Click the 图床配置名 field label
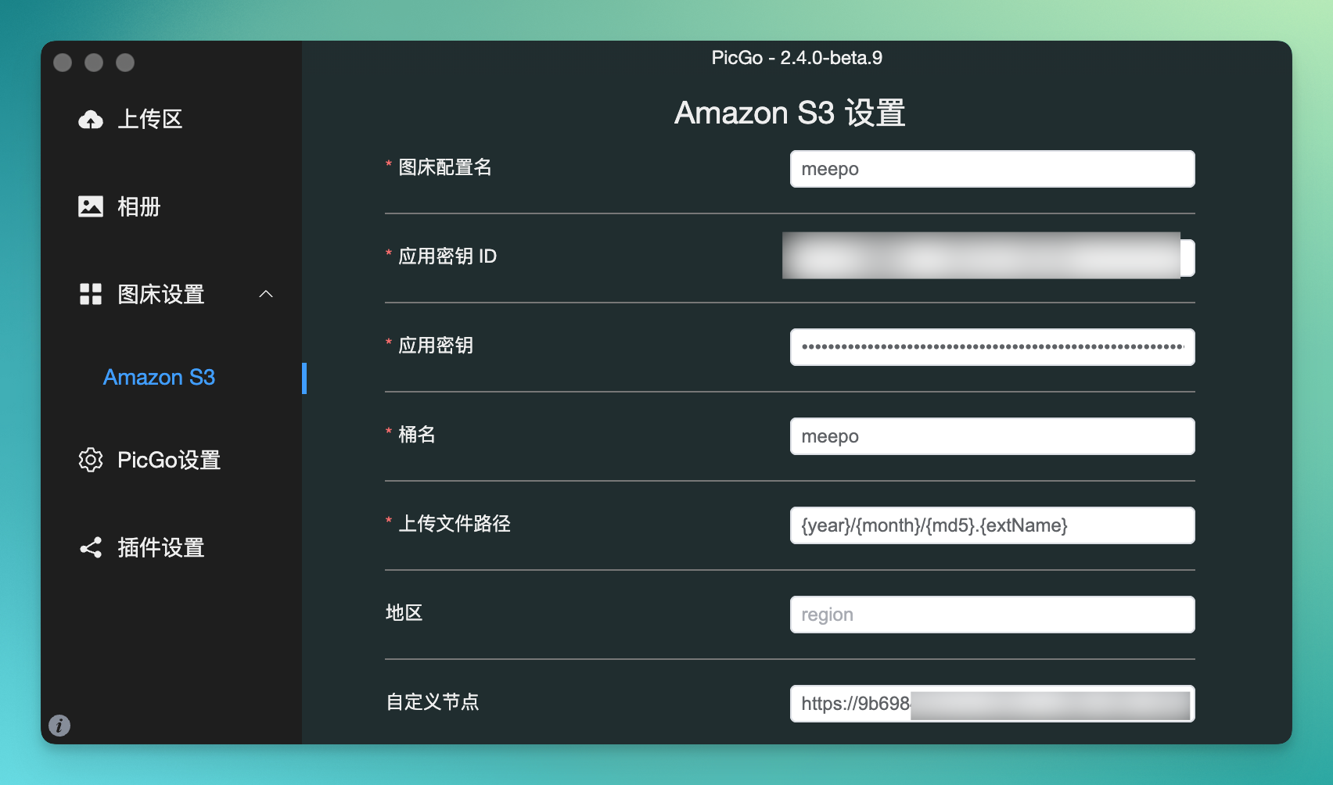Screen dimensions: 1333x785 [445, 167]
